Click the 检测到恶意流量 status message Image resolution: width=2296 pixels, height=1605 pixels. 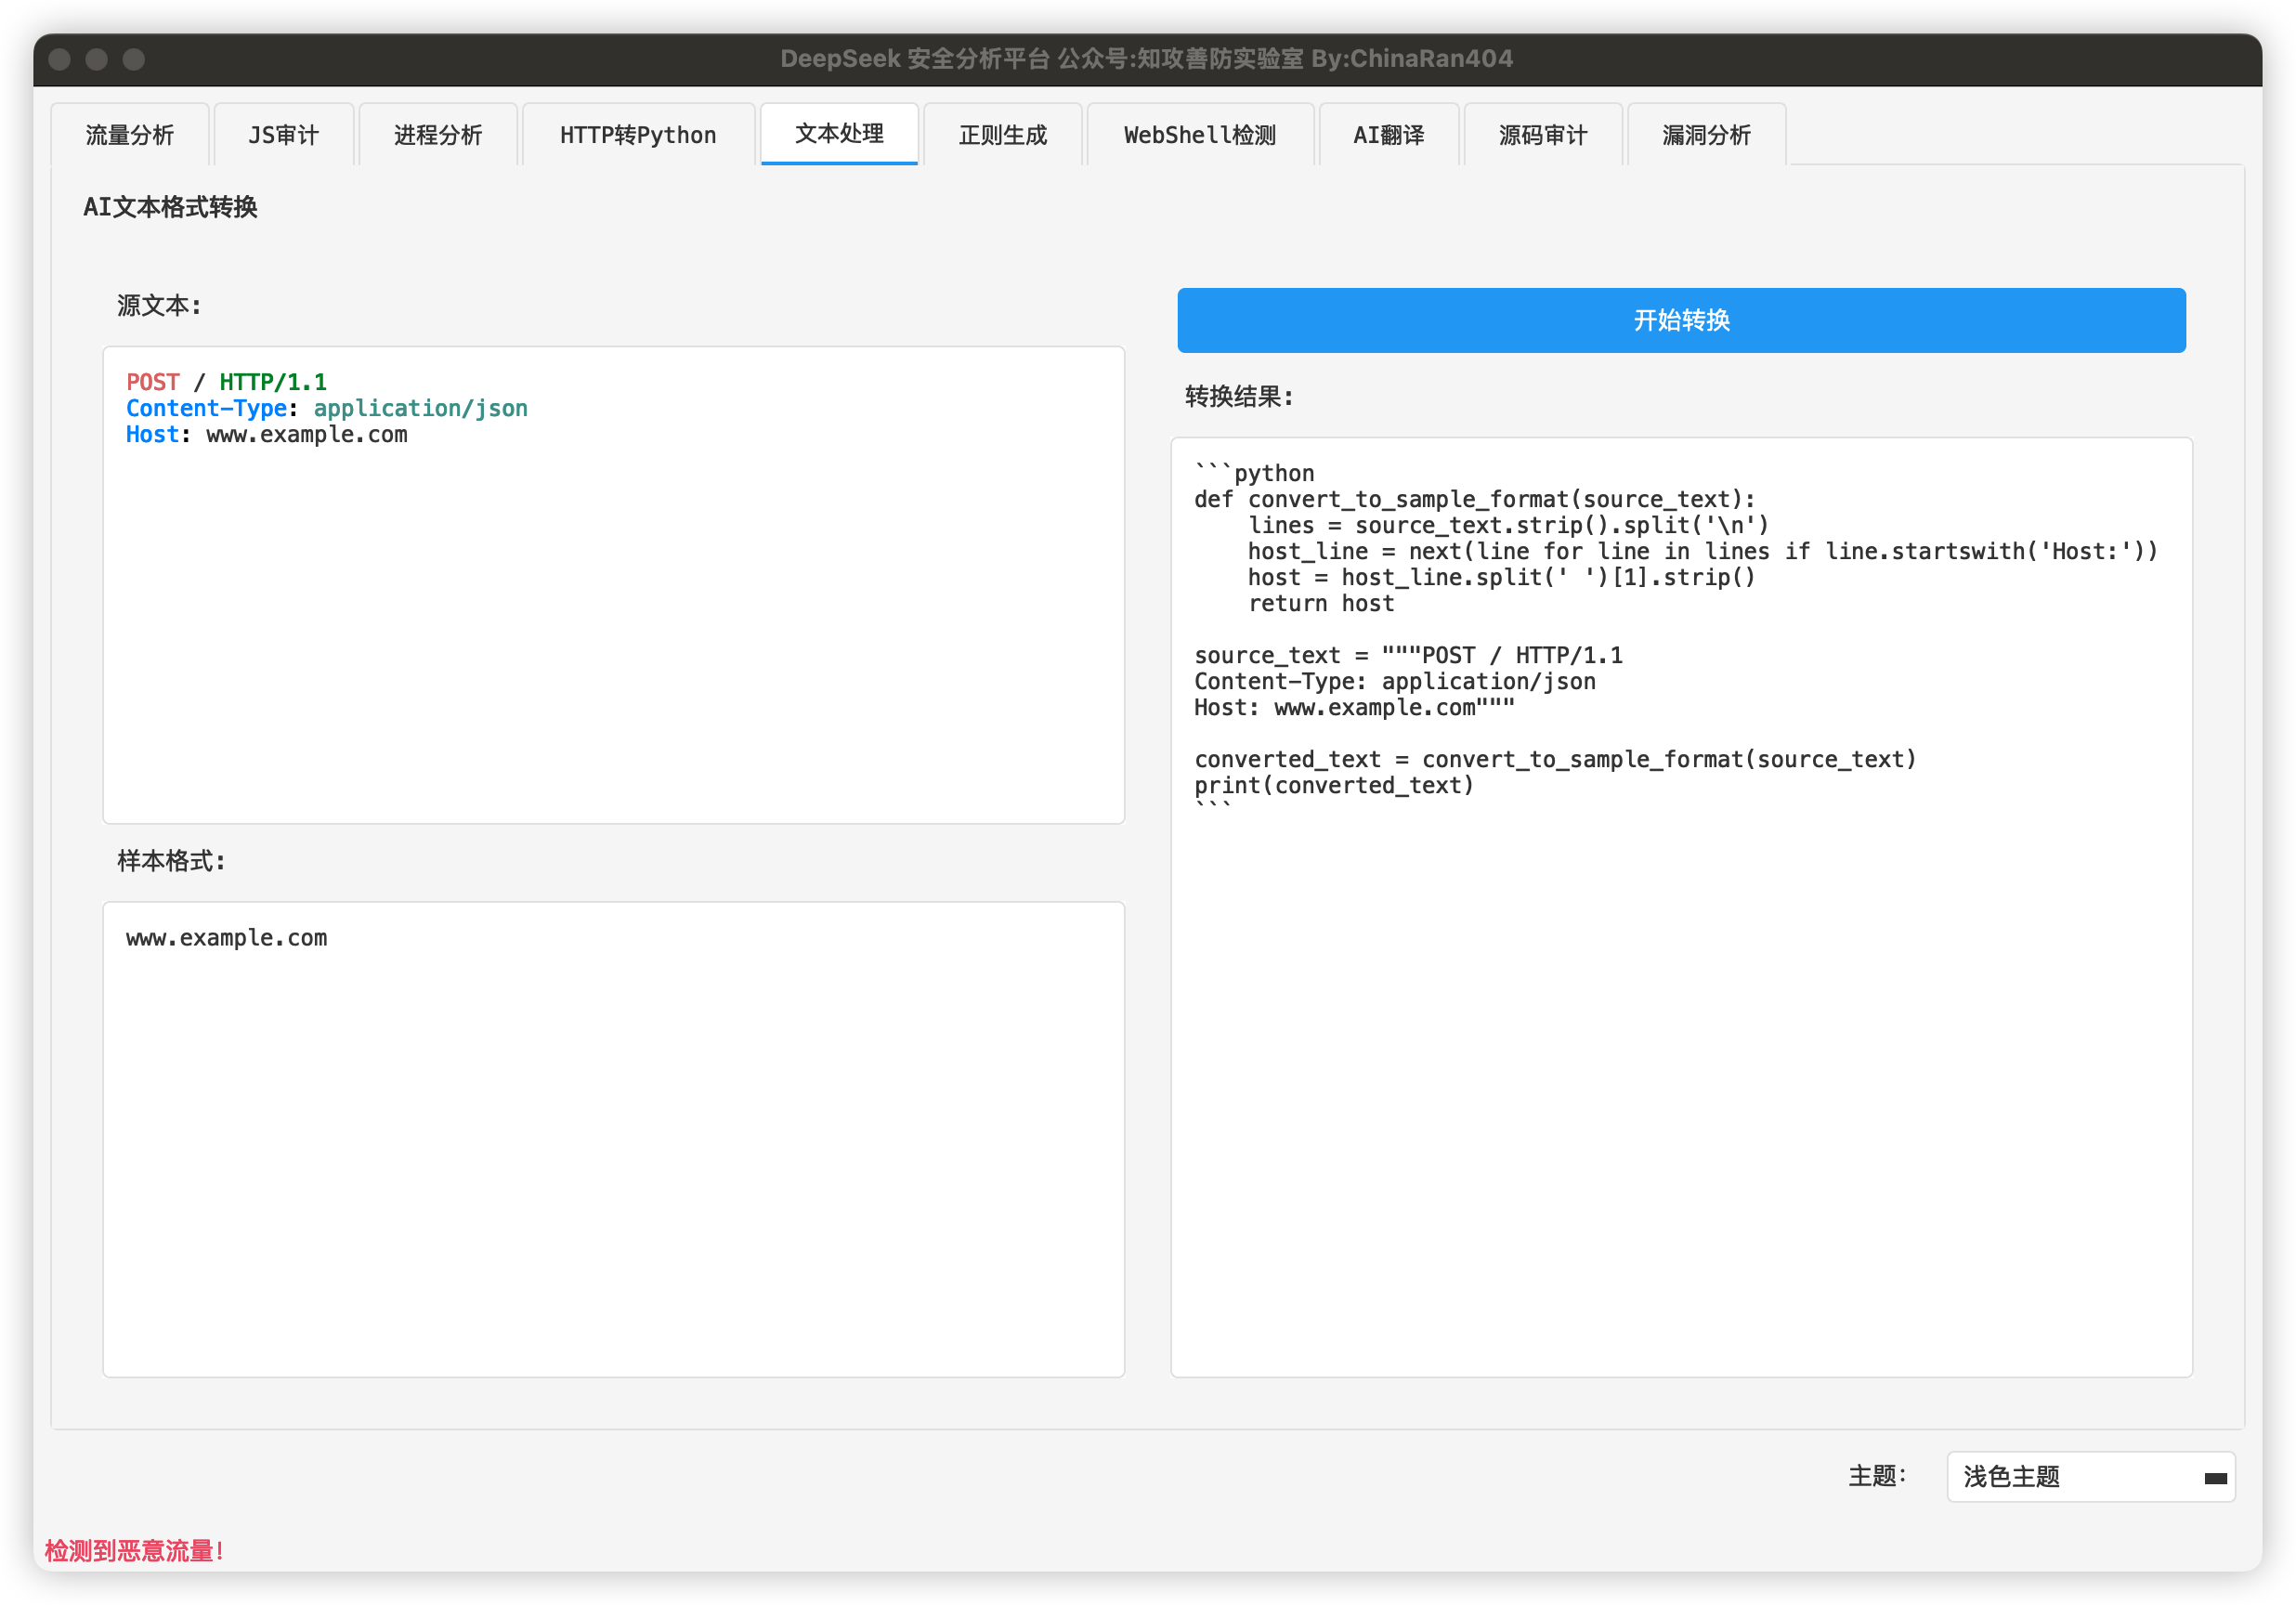(x=134, y=1551)
